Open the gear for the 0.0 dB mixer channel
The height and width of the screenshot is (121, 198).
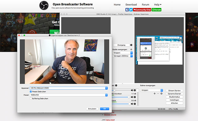pyautogui.click(x=135, y=104)
